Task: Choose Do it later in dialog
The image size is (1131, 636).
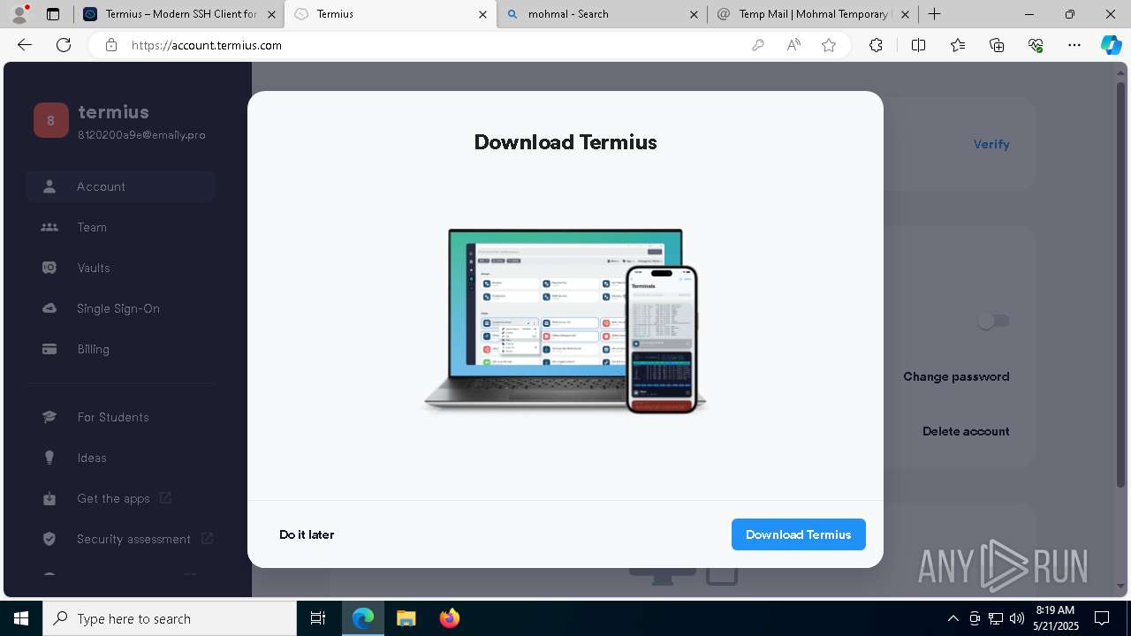Action: pyautogui.click(x=307, y=534)
